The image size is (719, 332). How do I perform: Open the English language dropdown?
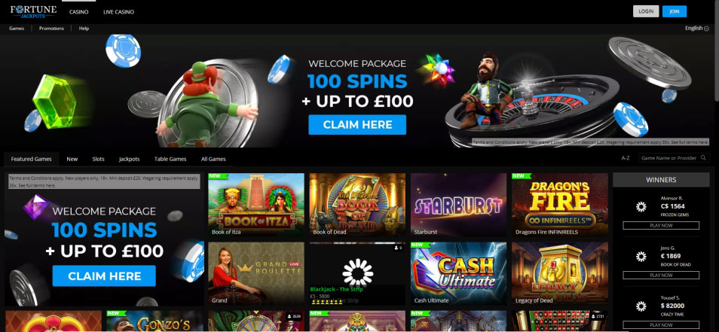coord(697,29)
